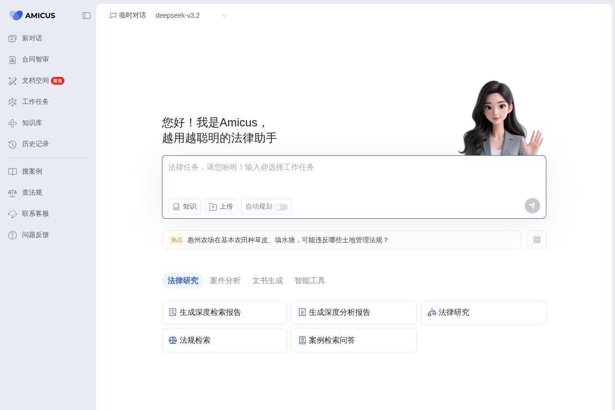This screenshot has height=410, width=615.
Task: Collapse the sidebar using the panel icon
Action: click(86, 15)
